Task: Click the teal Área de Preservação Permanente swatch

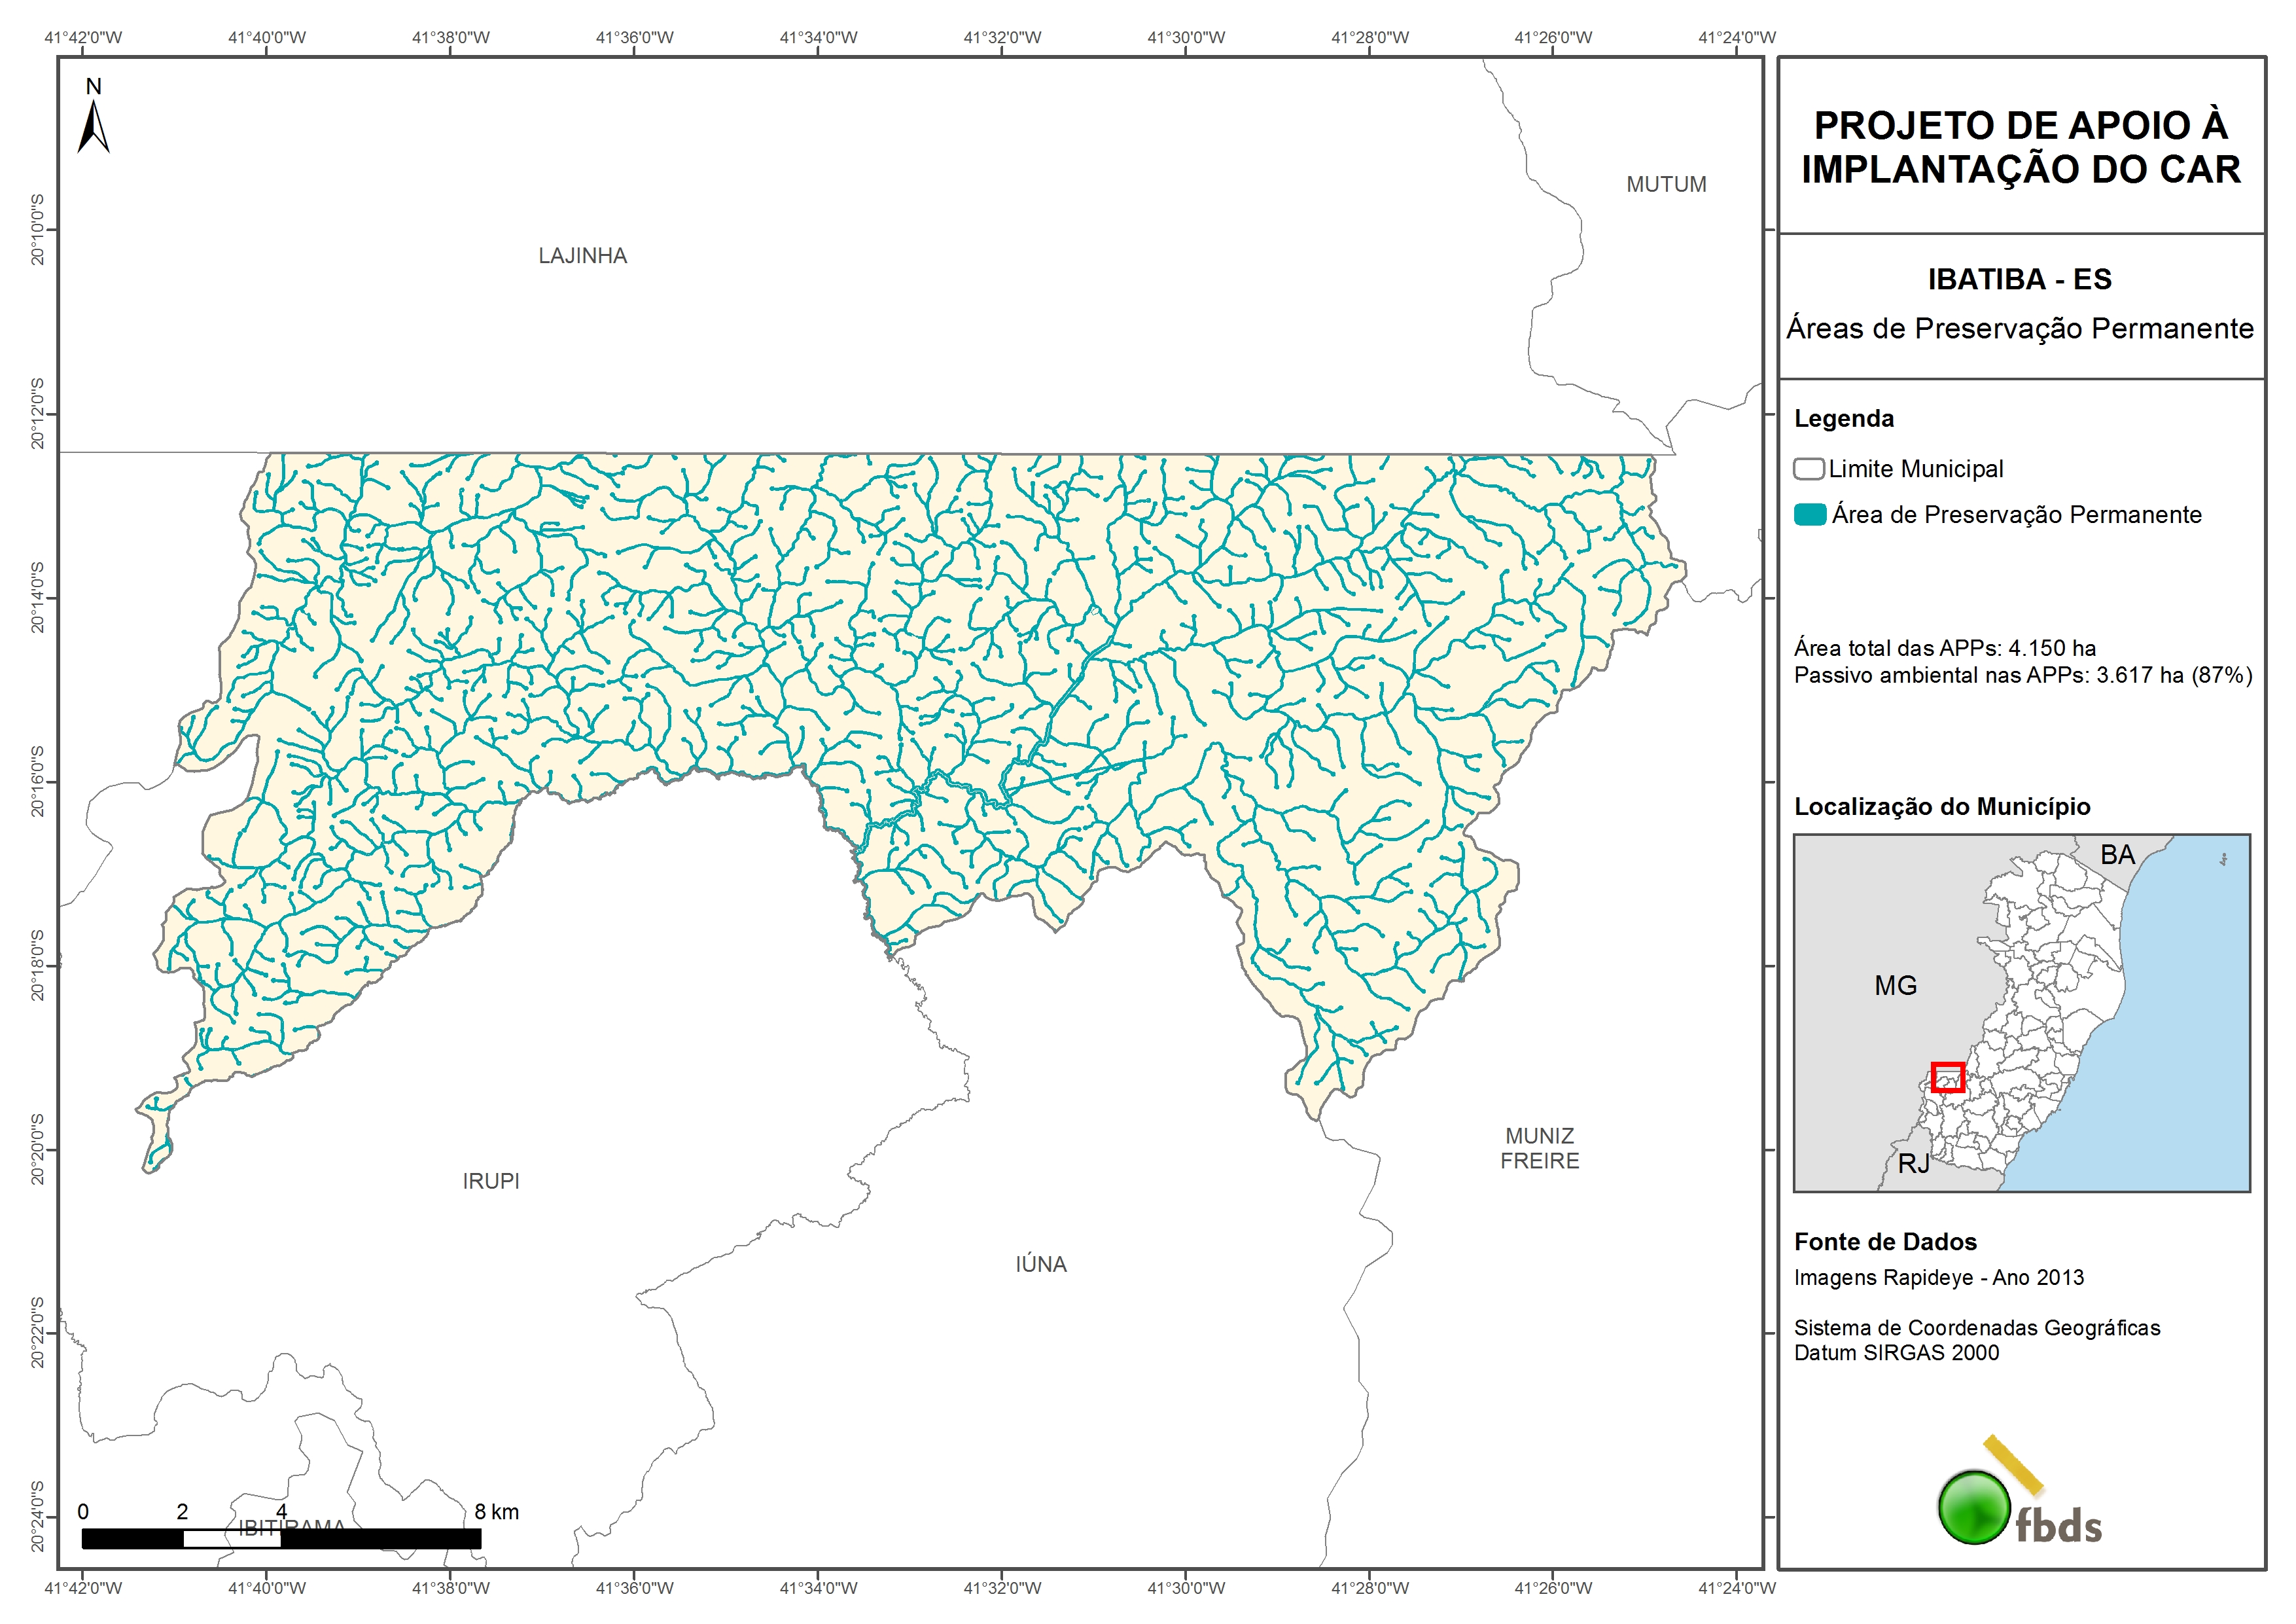Action: (1810, 515)
